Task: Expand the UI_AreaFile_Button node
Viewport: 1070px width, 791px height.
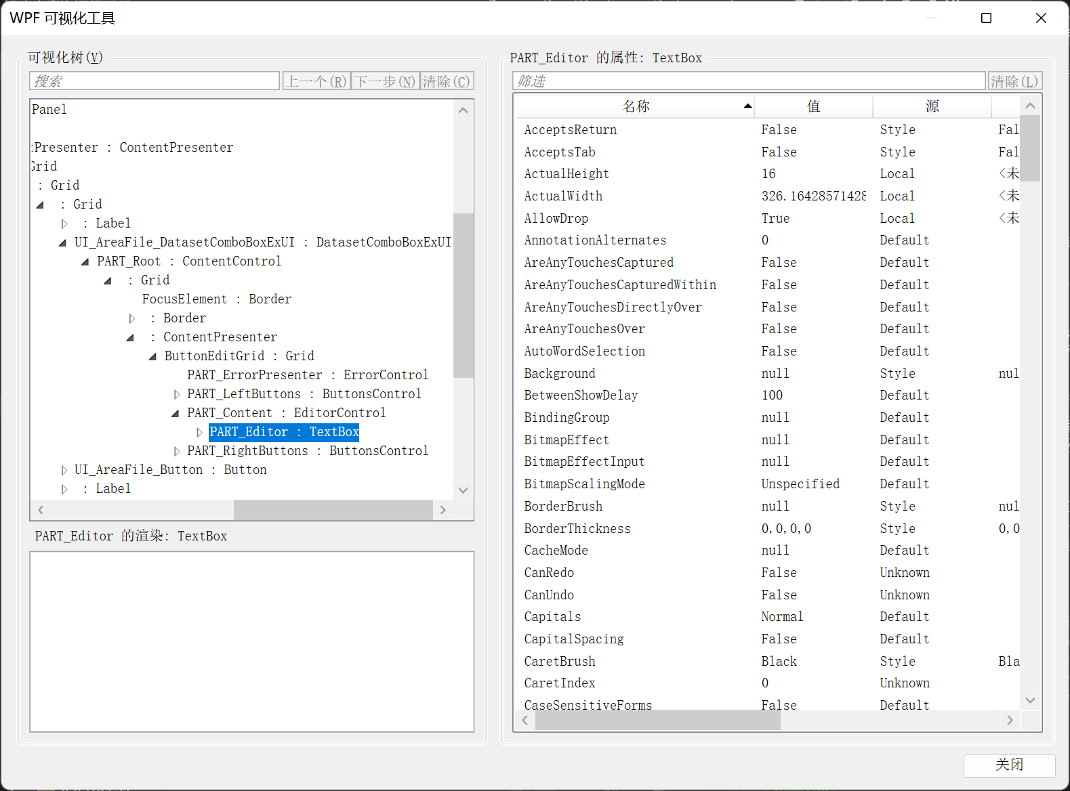Action: (64, 470)
